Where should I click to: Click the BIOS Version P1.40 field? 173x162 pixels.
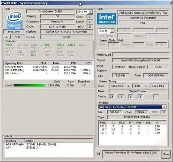[x=158, y=67]
